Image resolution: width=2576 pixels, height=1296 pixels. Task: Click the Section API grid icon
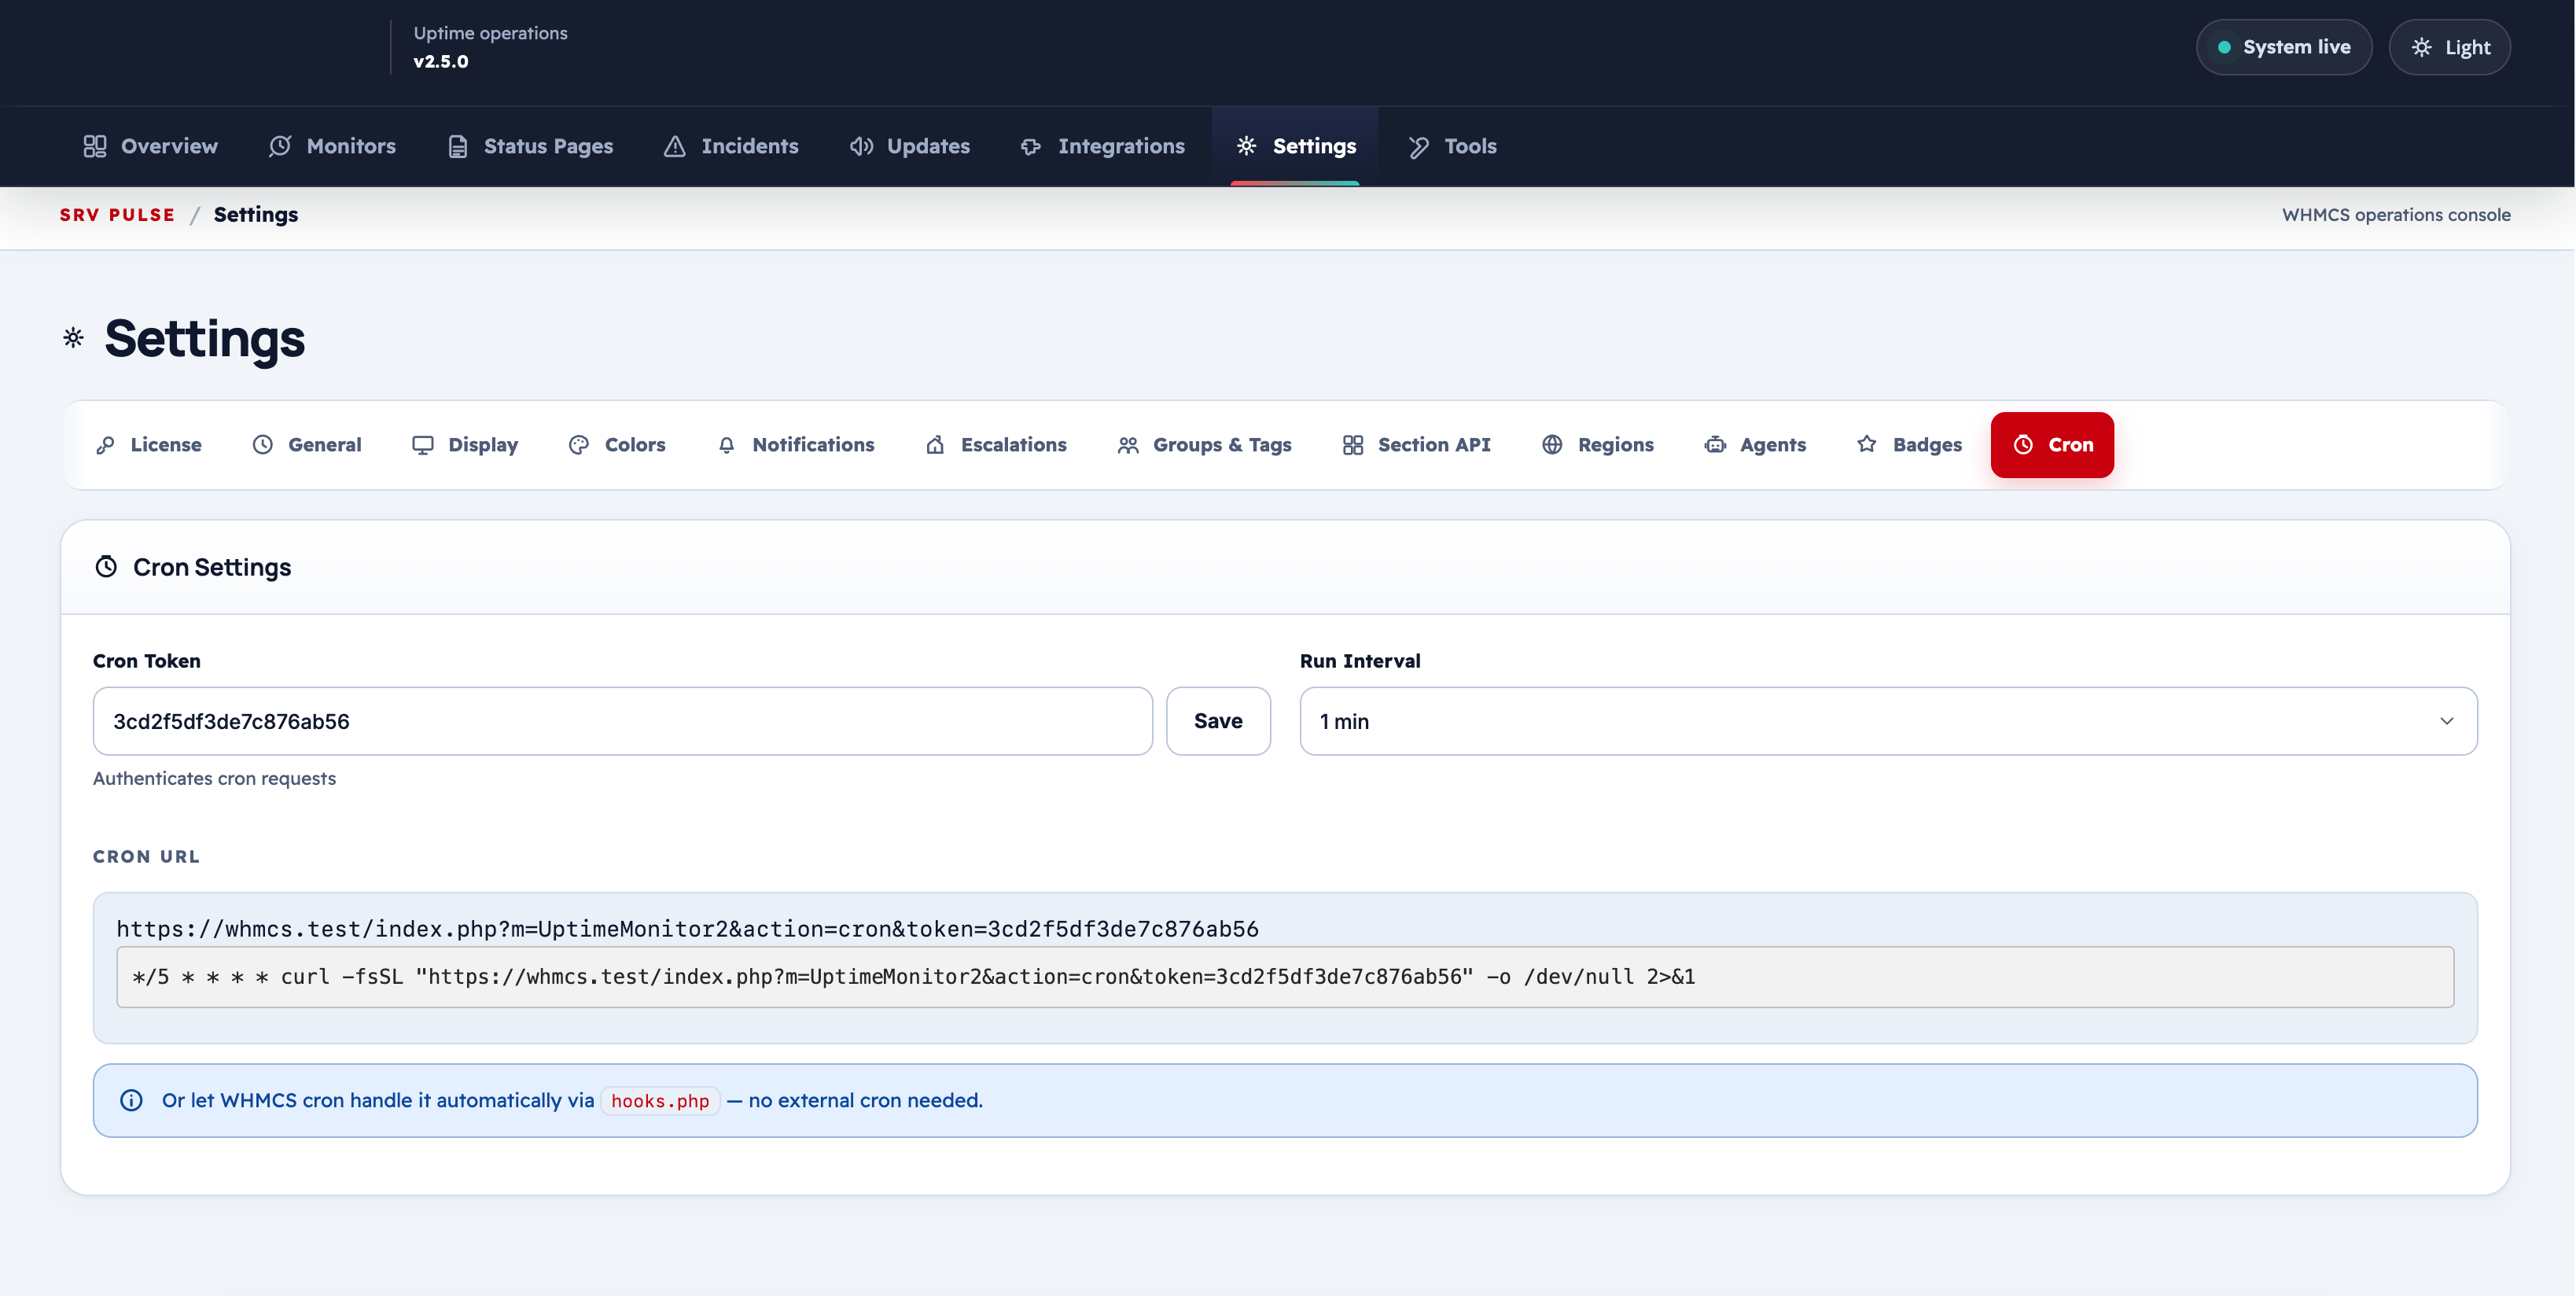pos(1353,445)
